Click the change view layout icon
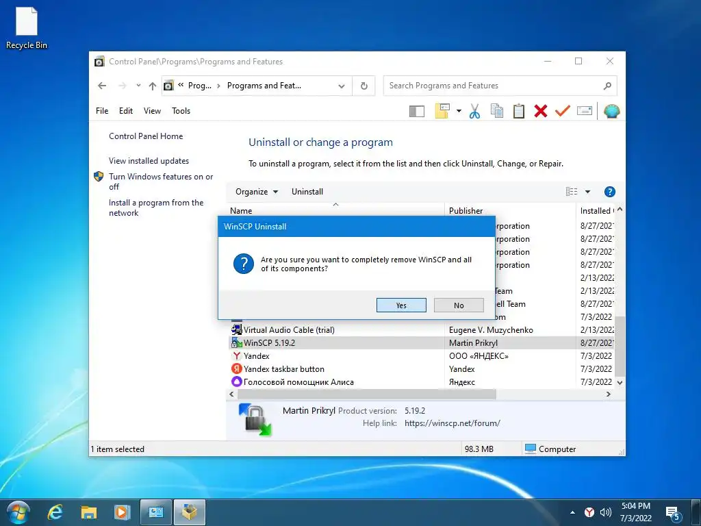This screenshot has height=526, width=701. 572,192
